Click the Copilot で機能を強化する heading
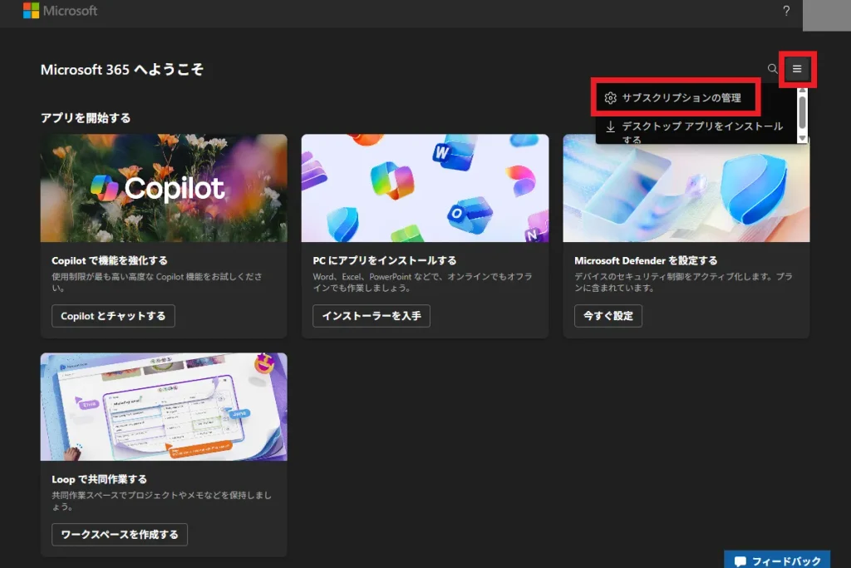 110,260
